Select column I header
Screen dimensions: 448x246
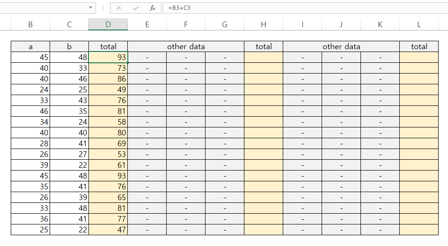(302, 24)
